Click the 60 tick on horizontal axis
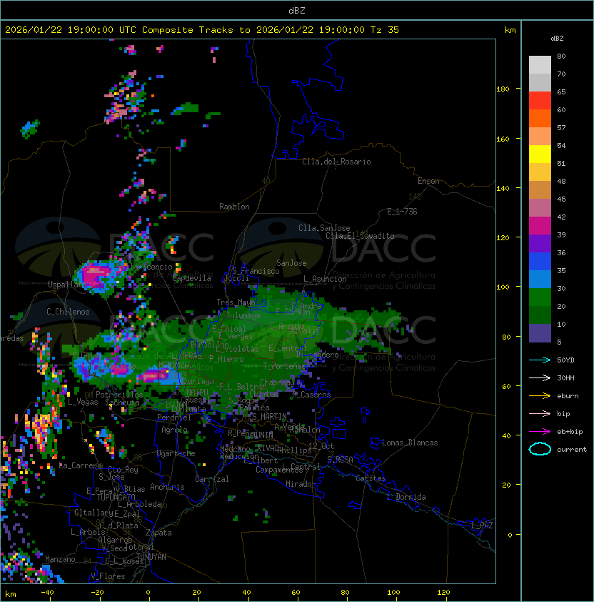Screen dimensions: 594x602 (296, 593)
